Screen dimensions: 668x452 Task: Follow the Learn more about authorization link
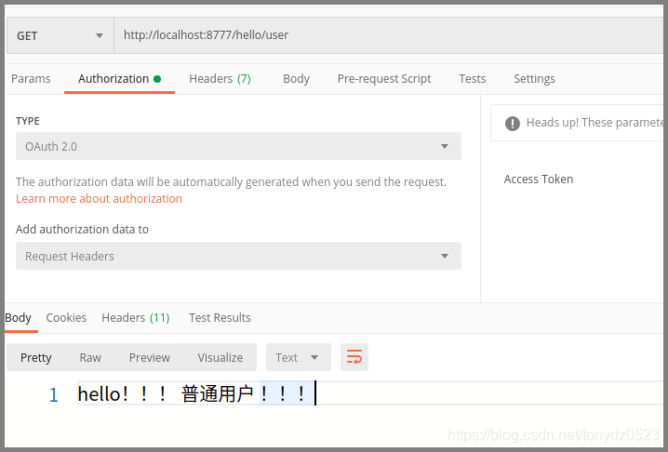[99, 199]
